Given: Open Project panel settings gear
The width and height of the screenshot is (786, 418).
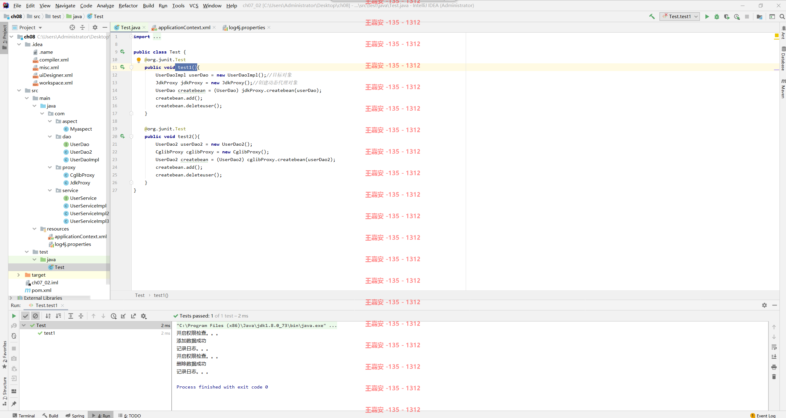Looking at the screenshot, I should pyautogui.click(x=95, y=27).
